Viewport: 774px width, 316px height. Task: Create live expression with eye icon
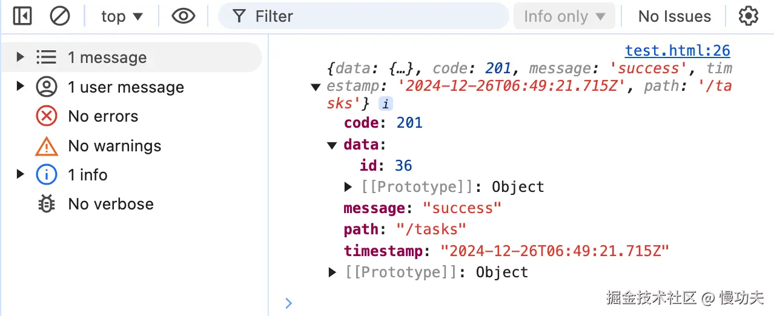183,16
